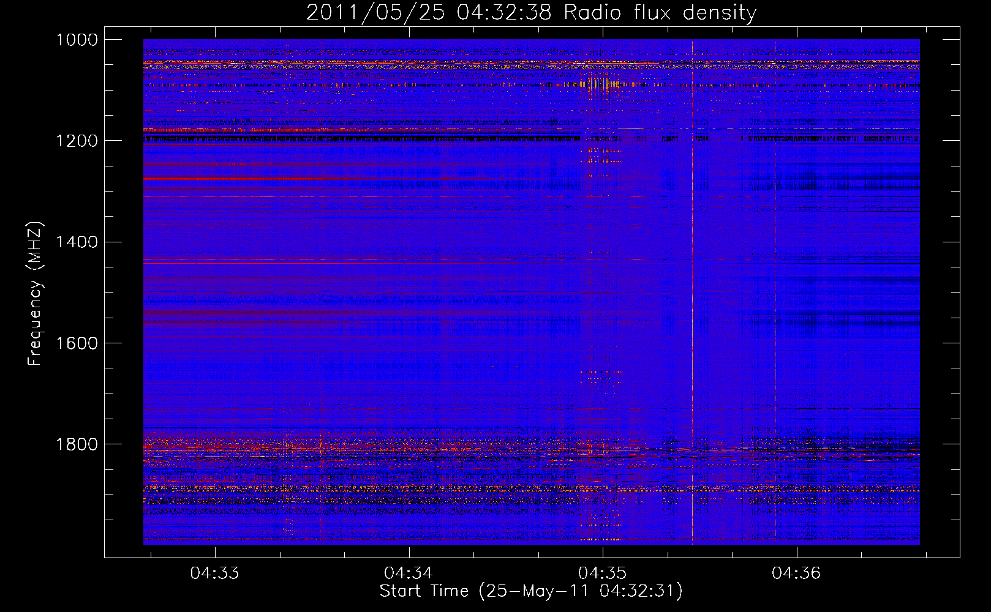Click the '1400' frequency axis label
Viewport: 991px width, 612px height.
click(x=77, y=242)
